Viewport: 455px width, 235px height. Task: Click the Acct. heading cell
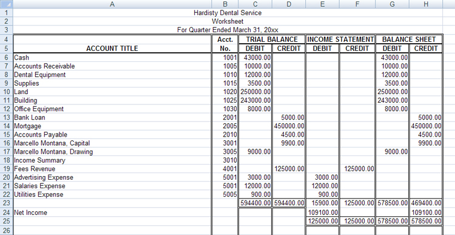pos(225,39)
